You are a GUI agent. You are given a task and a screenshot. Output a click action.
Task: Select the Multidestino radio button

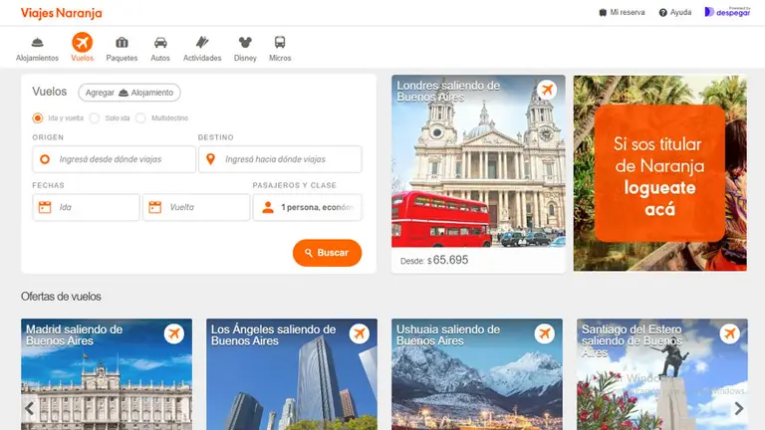coord(140,118)
